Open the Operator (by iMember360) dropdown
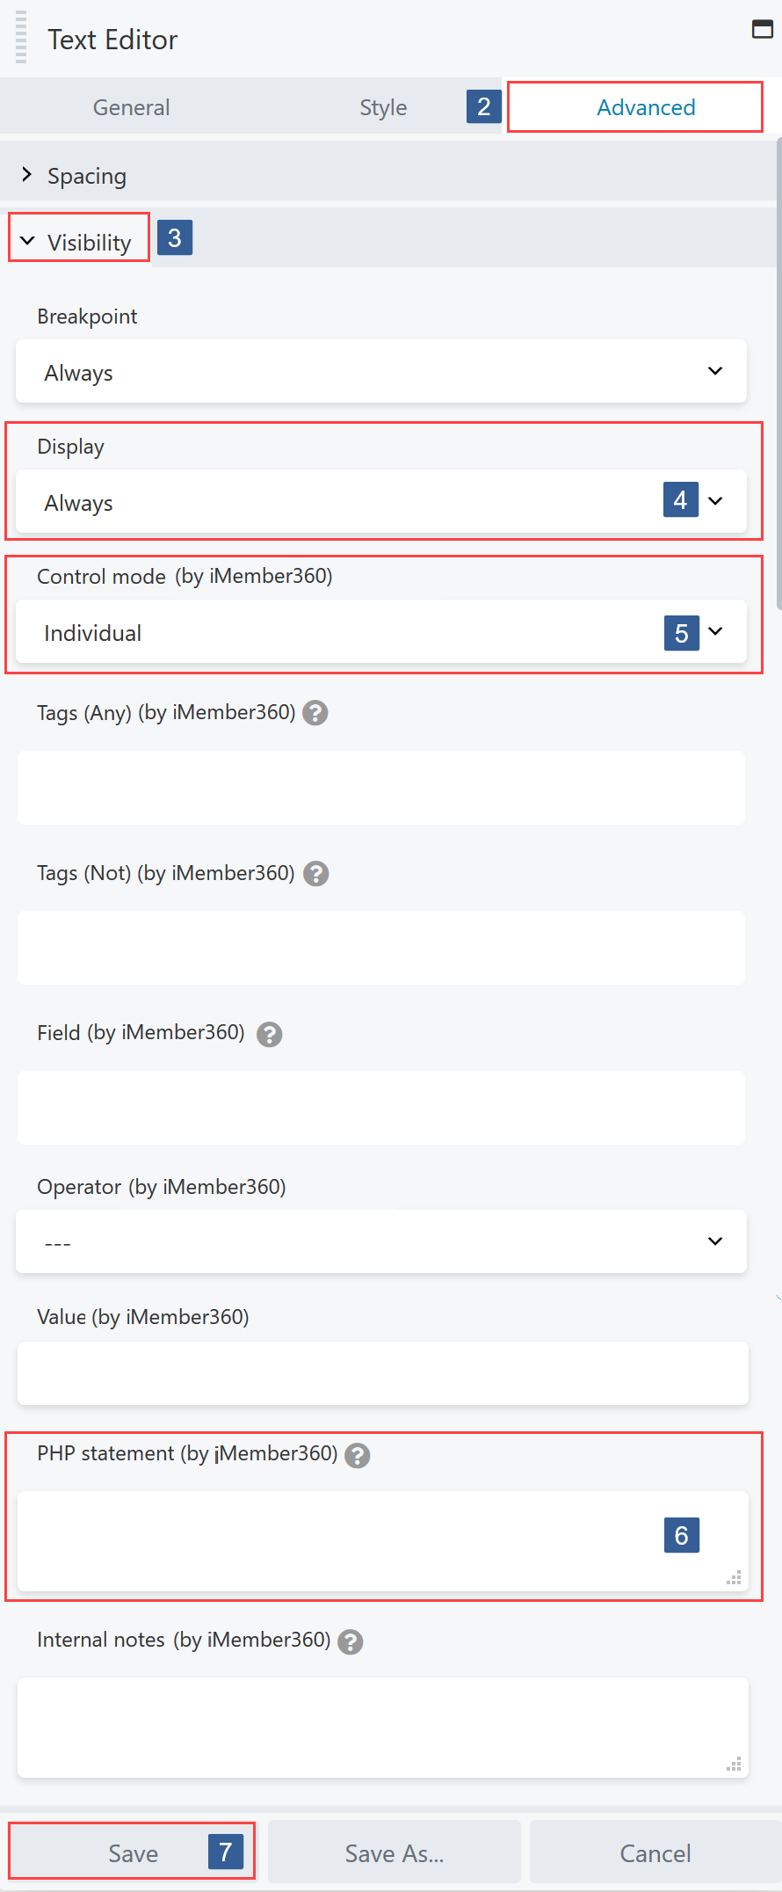Screen dimensions: 782x1892 (x=380, y=1241)
